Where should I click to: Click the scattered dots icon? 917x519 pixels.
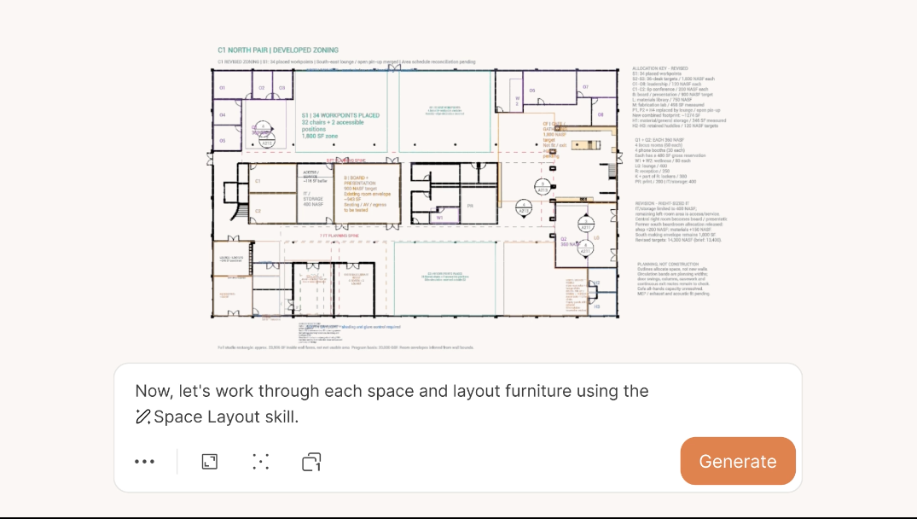click(261, 462)
